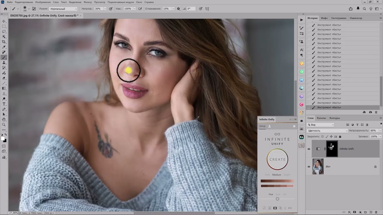Screen dimensions: 383x215
Task: Toggle symmetry painting butterfly icon
Action: coord(208,9)
